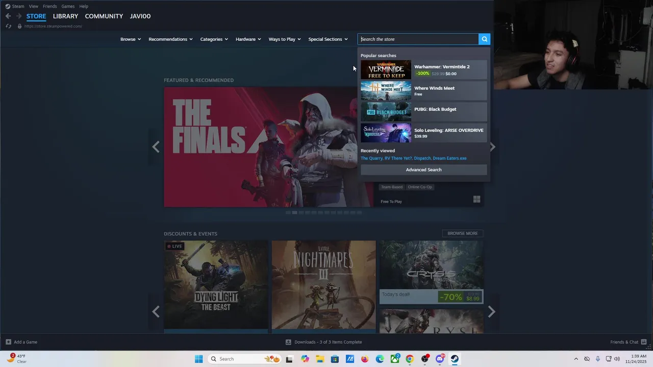The image size is (653, 367).
Task: Open the weather widget showing 43°F
Action: click(x=17, y=358)
